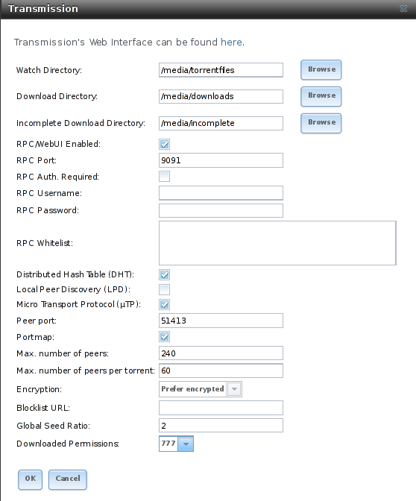The image size is (416, 501).
Task: Browse for the Download Directory
Action: click(x=321, y=96)
